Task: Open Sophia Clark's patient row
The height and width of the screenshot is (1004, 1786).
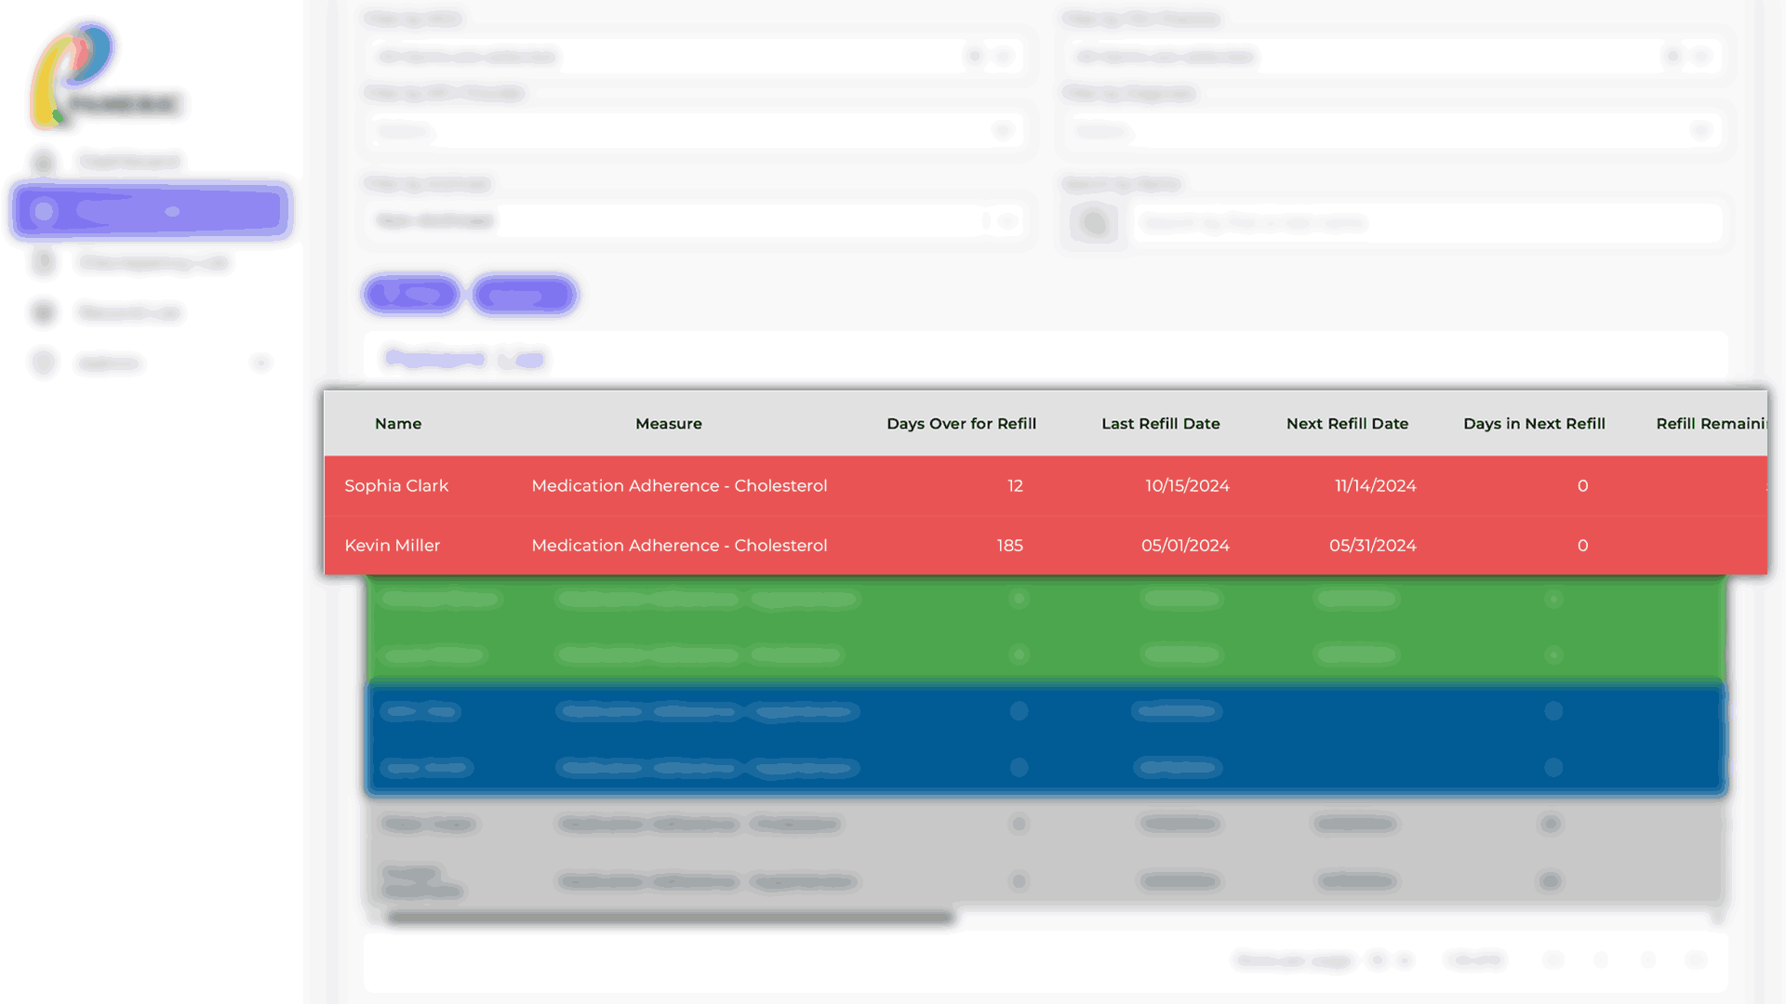Action: coord(396,486)
